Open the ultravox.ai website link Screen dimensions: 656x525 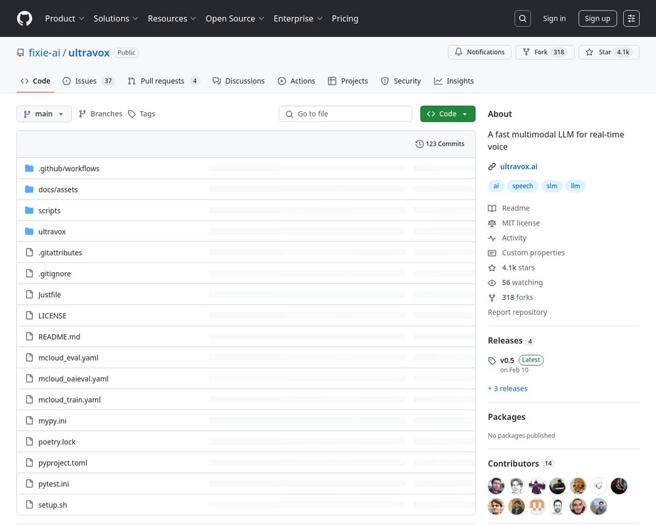[x=518, y=166]
